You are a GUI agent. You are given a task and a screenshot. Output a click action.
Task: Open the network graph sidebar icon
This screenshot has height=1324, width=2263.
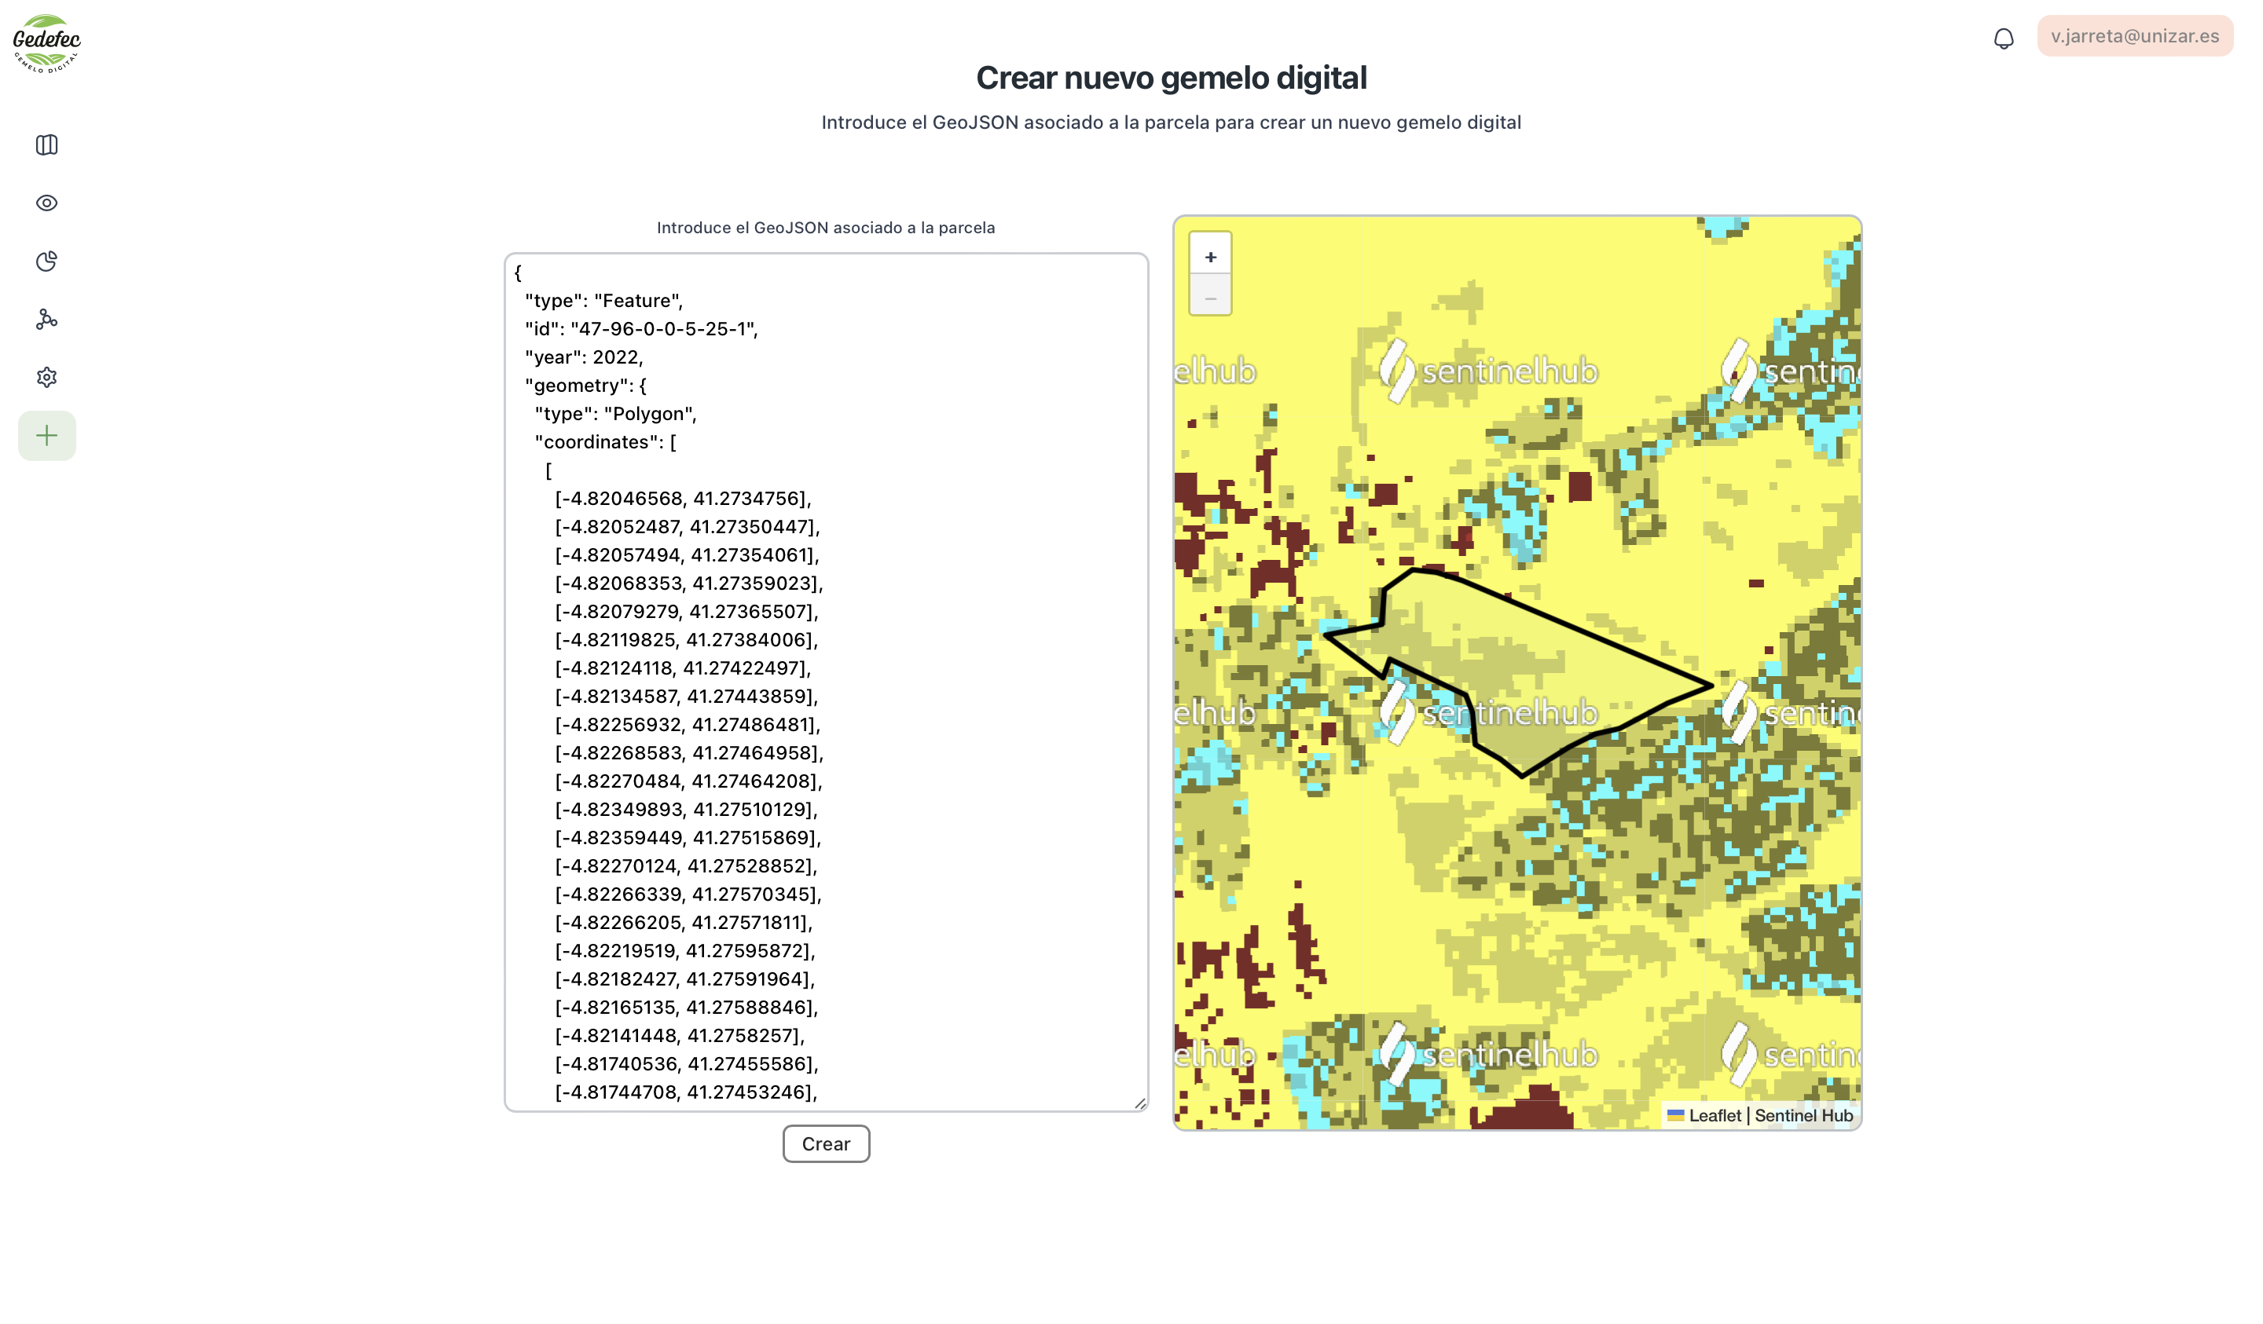pos(46,320)
